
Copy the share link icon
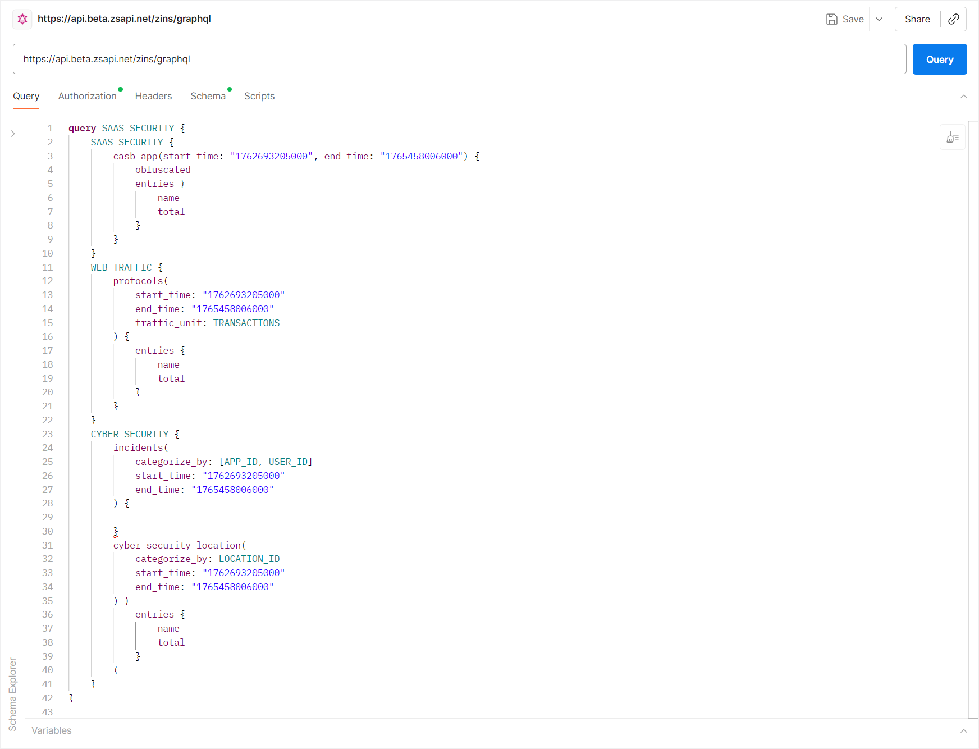tap(953, 19)
